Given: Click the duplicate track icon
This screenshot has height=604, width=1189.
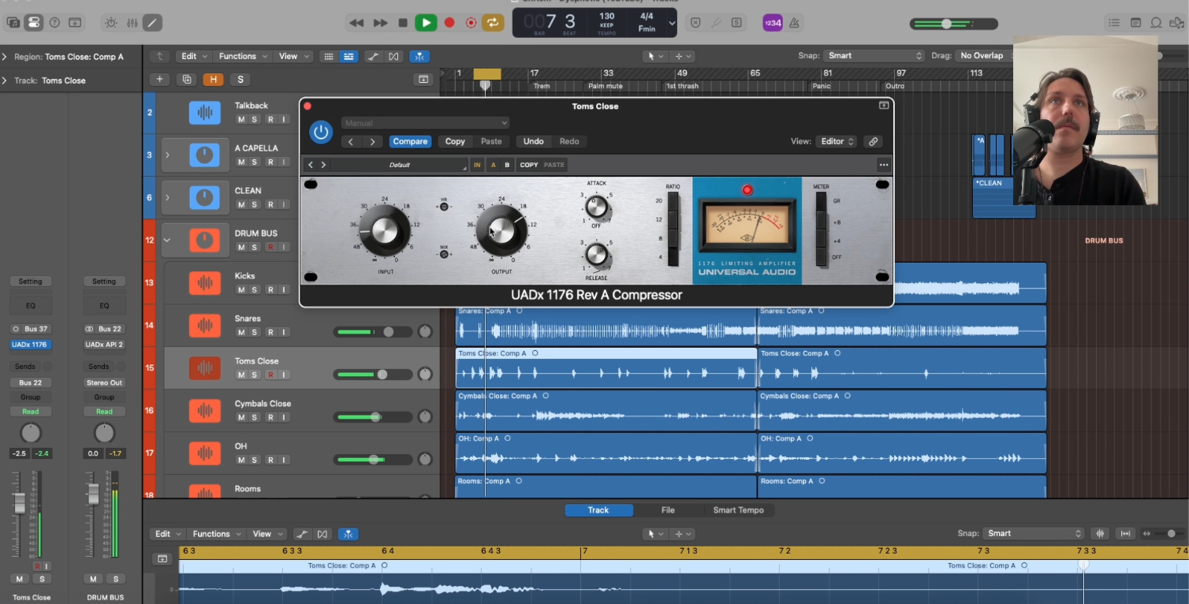Looking at the screenshot, I should (187, 79).
